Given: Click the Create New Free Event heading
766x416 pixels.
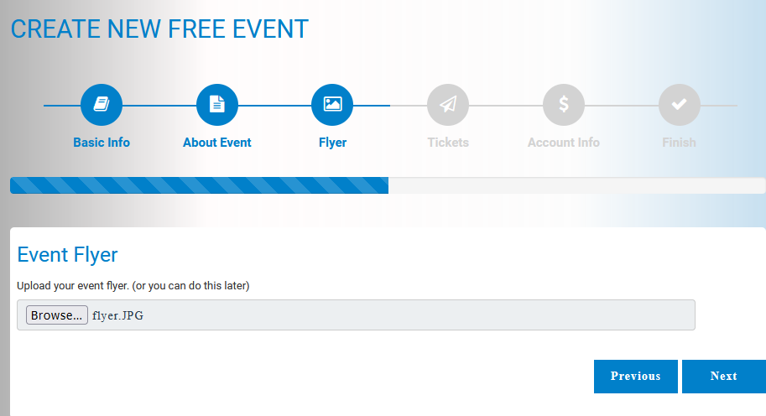Looking at the screenshot, I should tap(159, 29).
